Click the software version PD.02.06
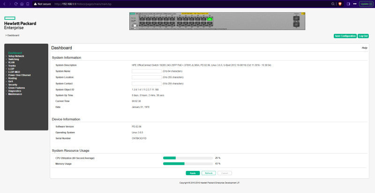375x193 pixels. click(136, 126)
